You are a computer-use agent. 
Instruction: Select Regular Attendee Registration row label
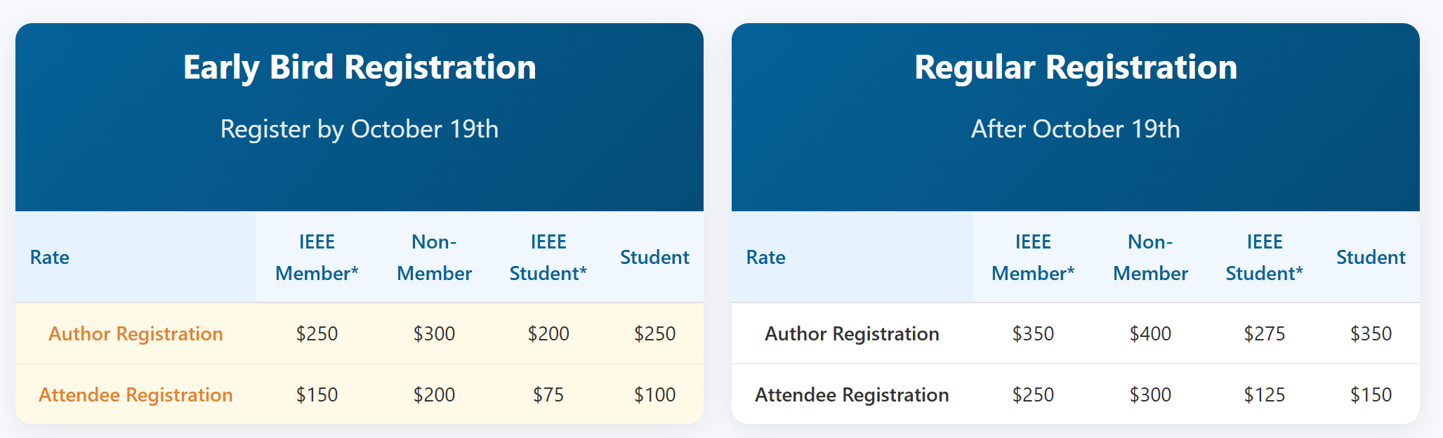click(x=852, y=394)
